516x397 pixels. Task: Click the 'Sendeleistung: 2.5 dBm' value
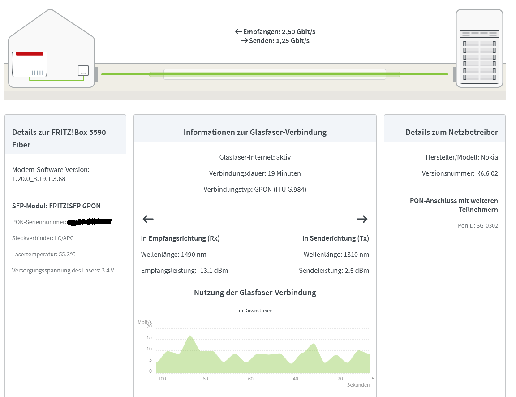[x=334, y=271]
